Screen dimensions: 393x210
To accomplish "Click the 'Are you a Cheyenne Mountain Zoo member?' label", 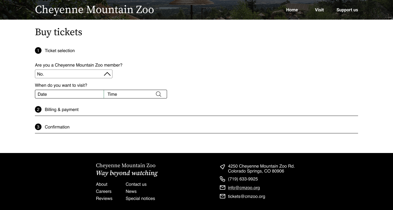I will (x=79, y=65).
